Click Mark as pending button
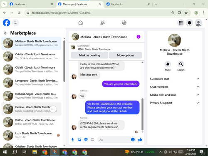Viewport: 208px width, 156px height. click(89, 55)
